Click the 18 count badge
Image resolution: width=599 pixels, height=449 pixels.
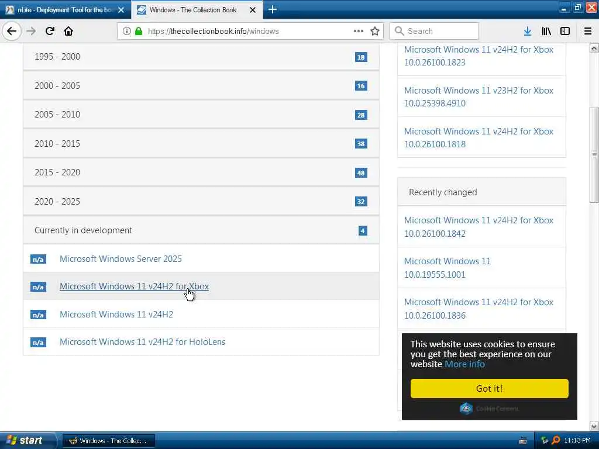[x=360, y=57]
